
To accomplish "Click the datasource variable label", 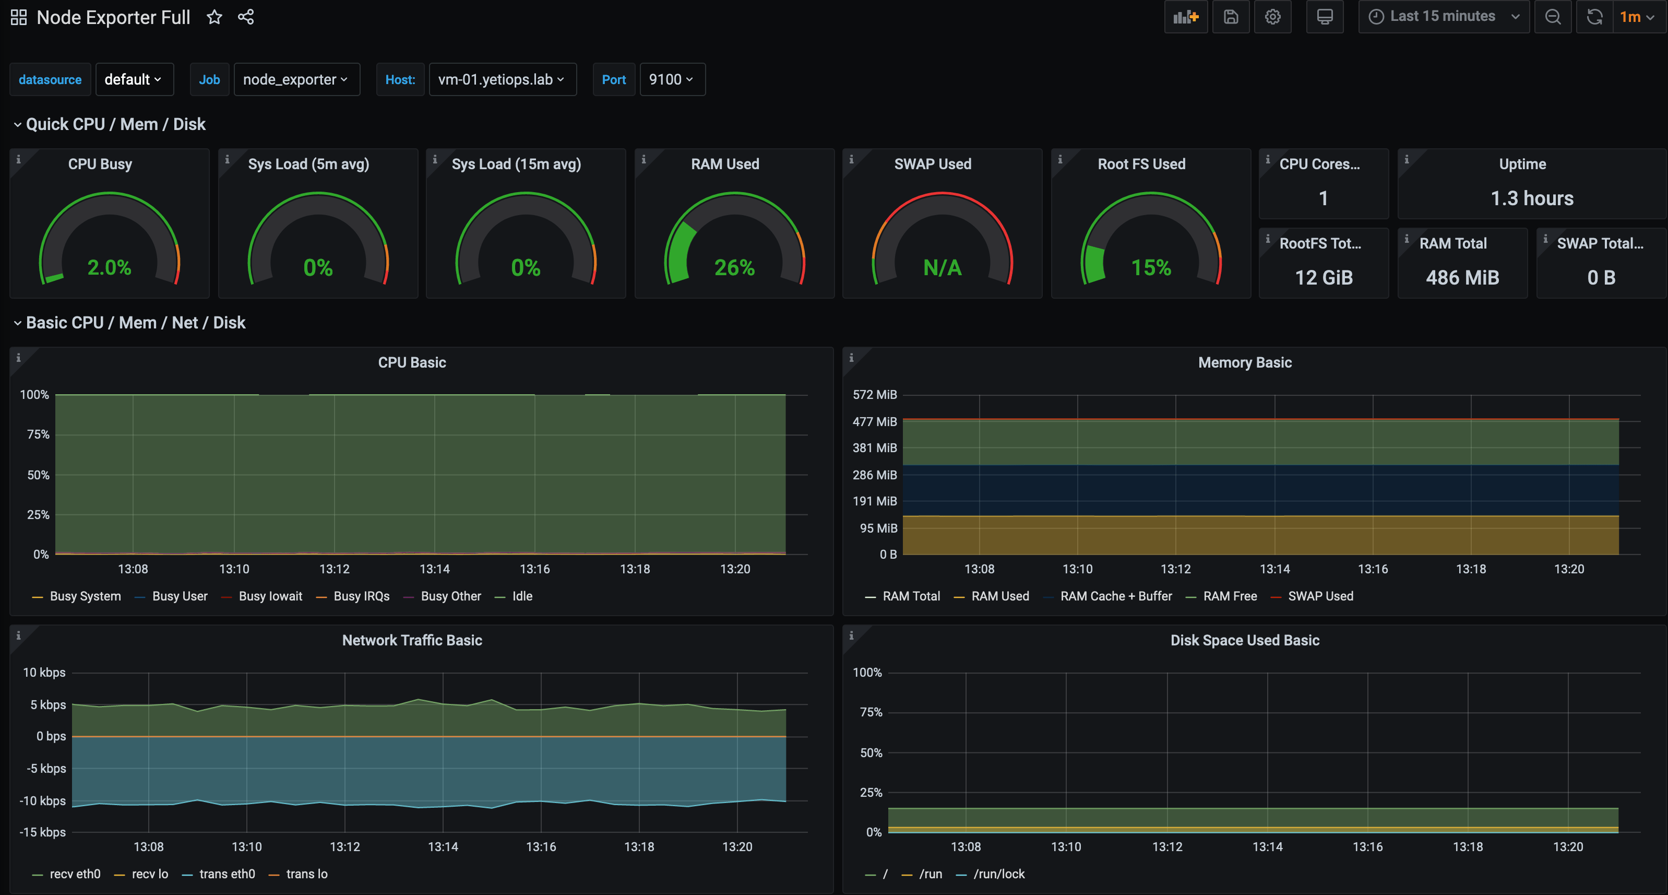I will click(x=50, y=79).
